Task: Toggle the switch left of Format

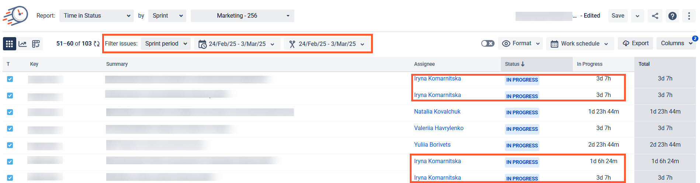Action: (488, 43)
